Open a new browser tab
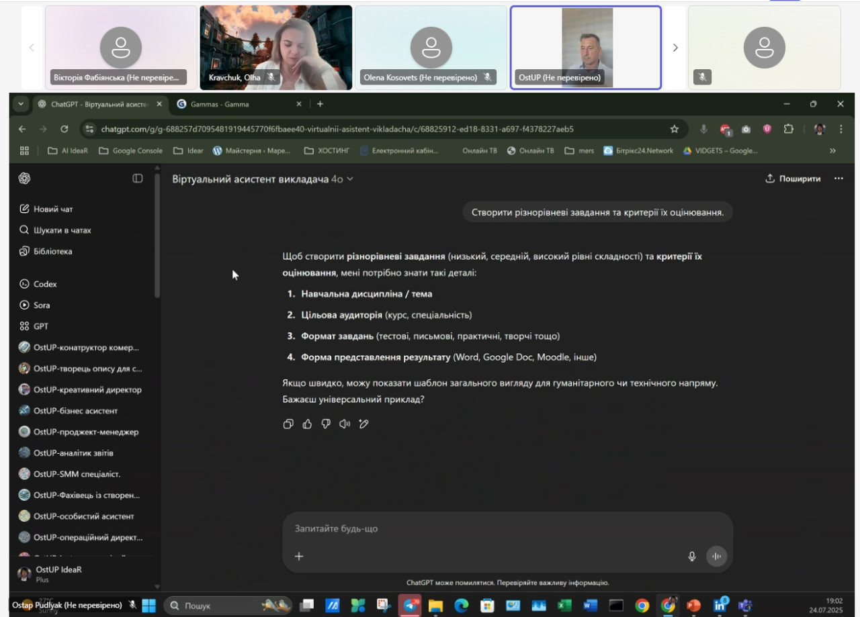This screenshot has height=617, width=860. [320, 104]
